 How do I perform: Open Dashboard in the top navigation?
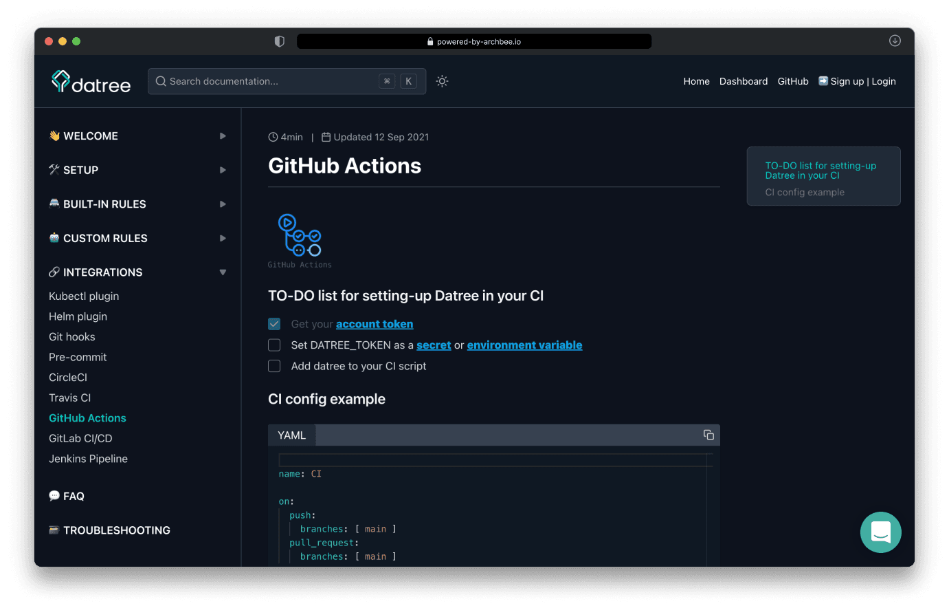[743, 81]
